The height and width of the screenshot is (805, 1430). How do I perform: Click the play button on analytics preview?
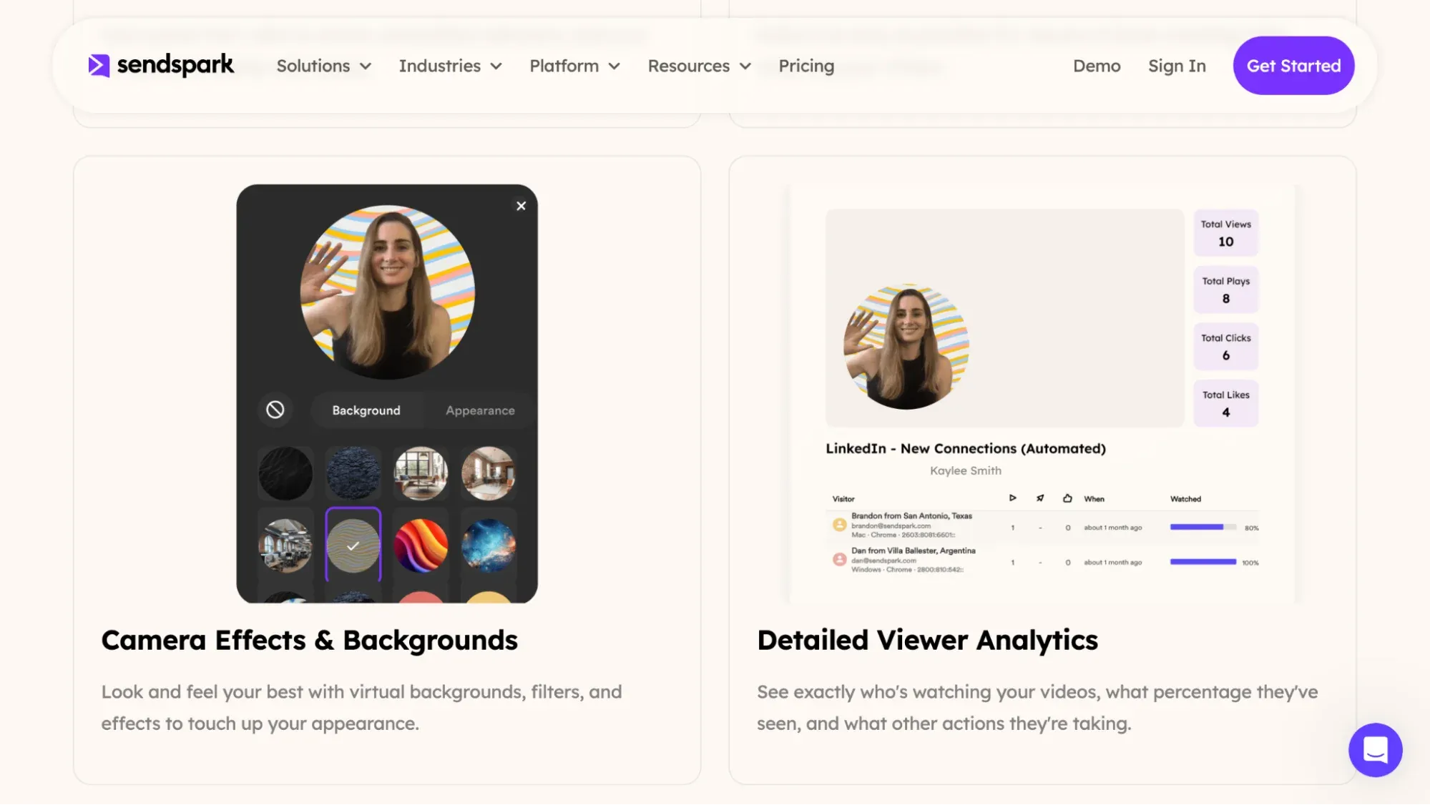[1013, 498]
